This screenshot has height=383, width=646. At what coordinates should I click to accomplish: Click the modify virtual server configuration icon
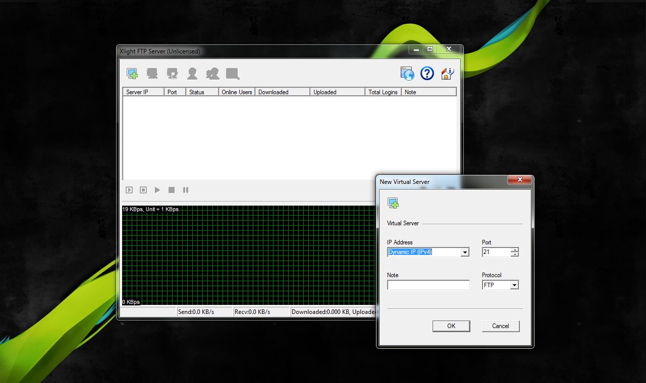(x=173, y=74)
